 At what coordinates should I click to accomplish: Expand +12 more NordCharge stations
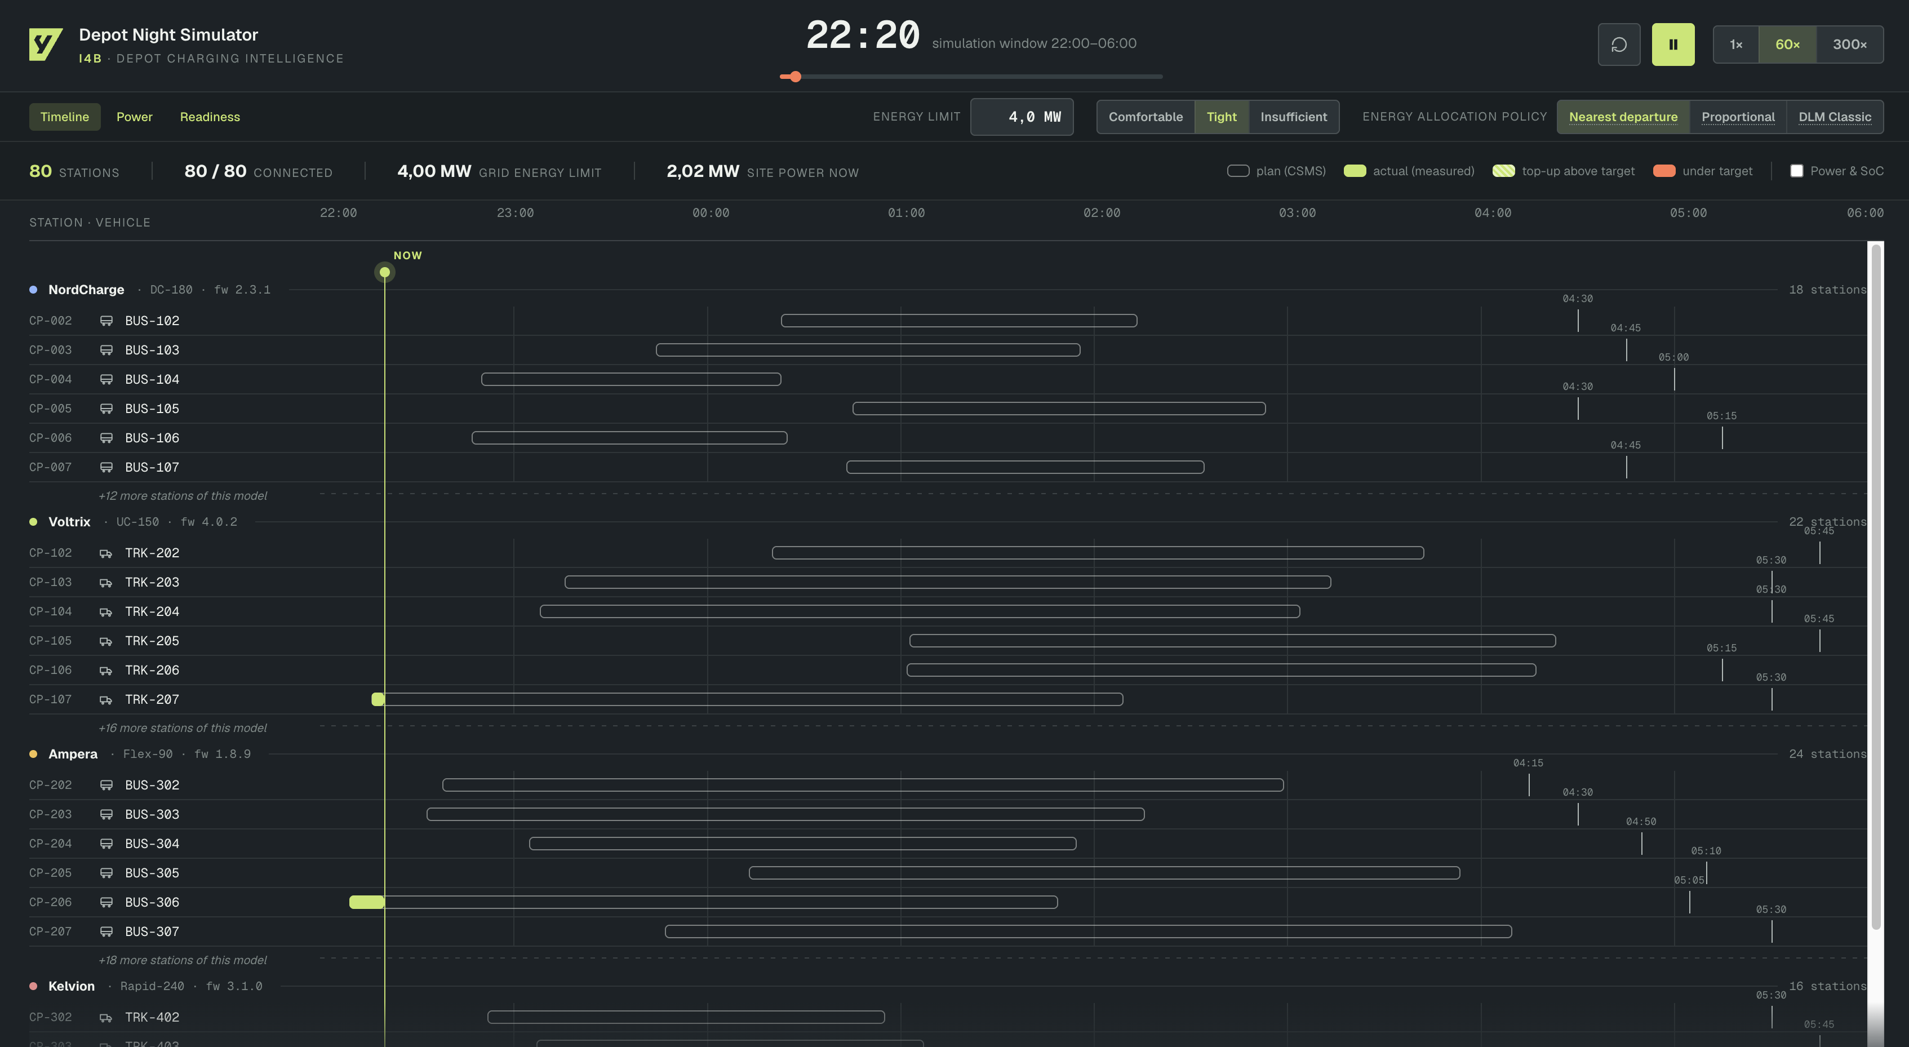click(183, 496)
